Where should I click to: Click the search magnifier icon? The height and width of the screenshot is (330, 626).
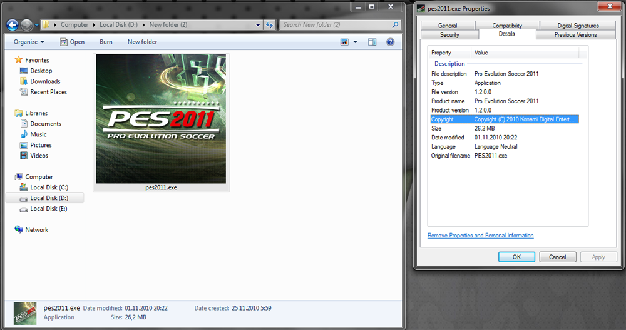[395, 25]
